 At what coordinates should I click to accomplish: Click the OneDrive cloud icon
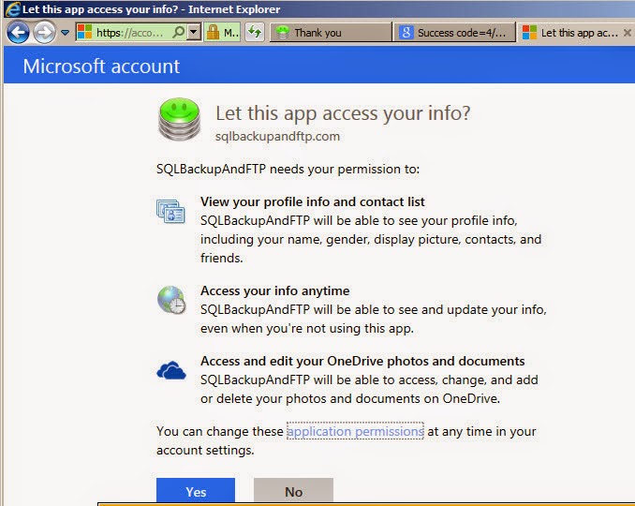coord(171,369)
